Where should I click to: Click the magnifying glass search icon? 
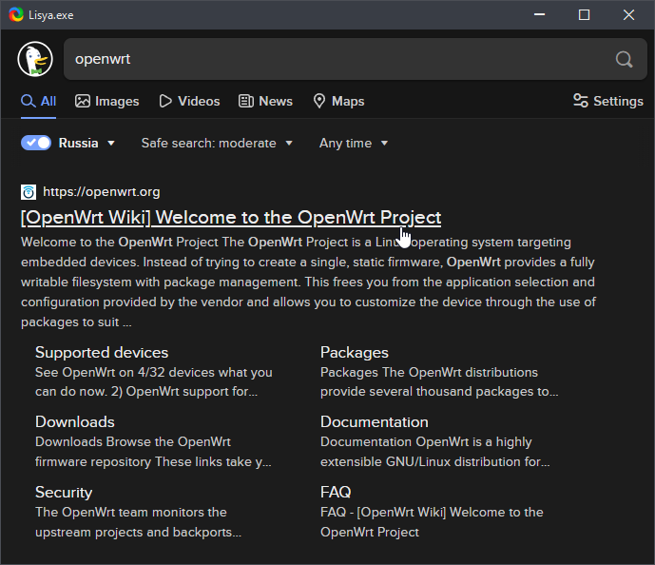point(624,59)
